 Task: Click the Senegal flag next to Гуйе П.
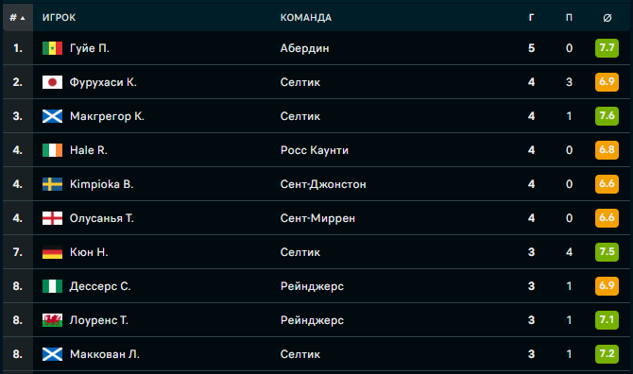click(x=53, y=48)
